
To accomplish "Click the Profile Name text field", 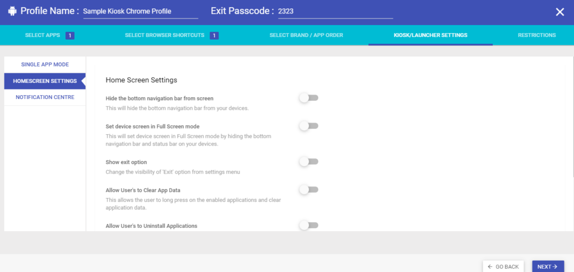I will pos(141,12).
